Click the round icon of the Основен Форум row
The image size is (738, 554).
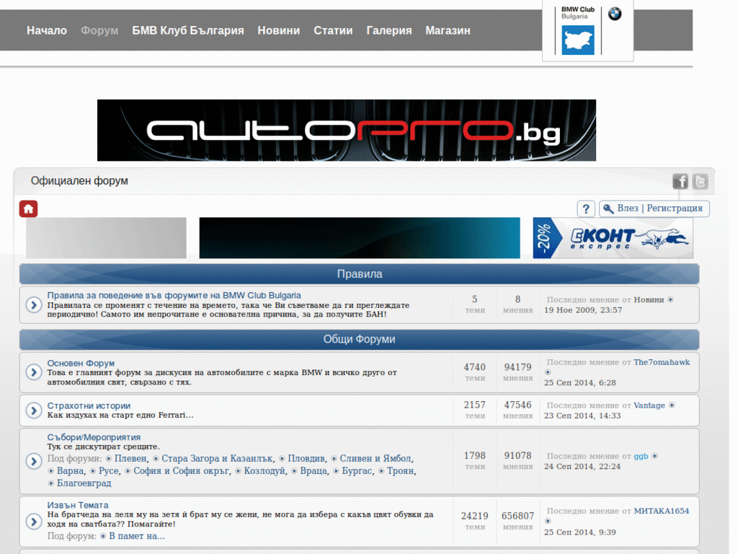[x=34, y=372]
